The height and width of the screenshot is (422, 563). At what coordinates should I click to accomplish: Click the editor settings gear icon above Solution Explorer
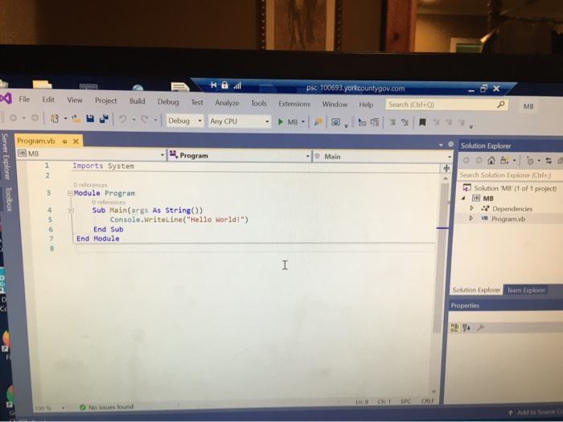coord(450,144)
